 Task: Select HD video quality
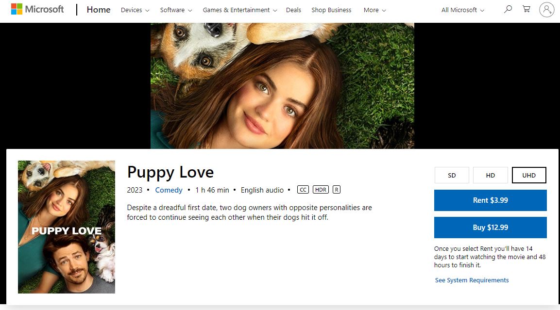(x=490, y=175)
